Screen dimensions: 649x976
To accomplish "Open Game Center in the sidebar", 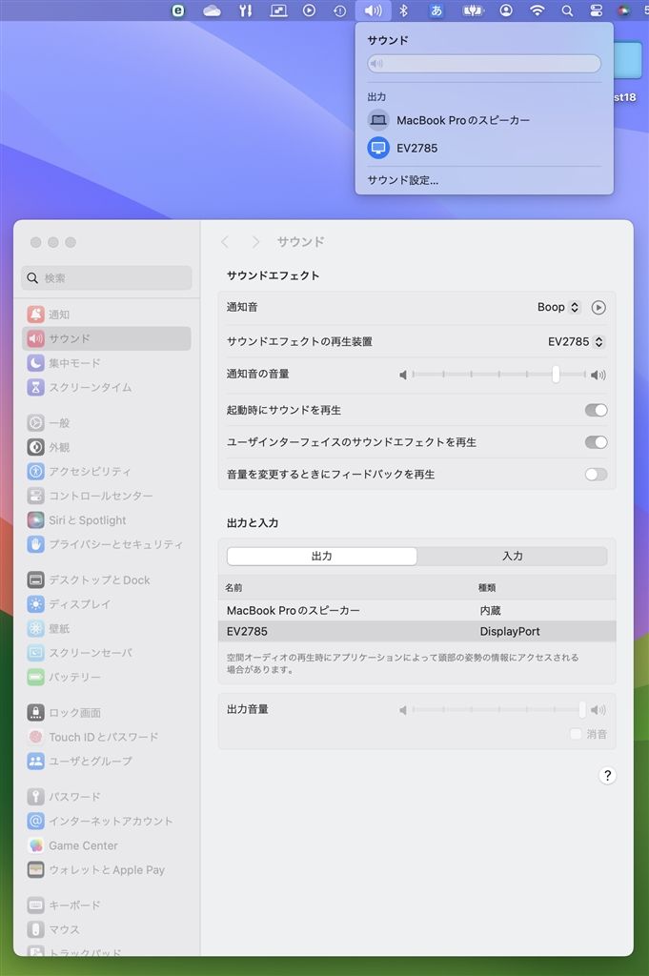I will click(107, 846).
